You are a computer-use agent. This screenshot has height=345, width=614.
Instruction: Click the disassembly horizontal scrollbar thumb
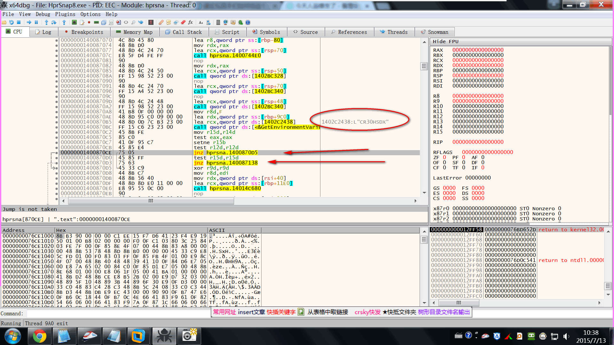[151, 201]
